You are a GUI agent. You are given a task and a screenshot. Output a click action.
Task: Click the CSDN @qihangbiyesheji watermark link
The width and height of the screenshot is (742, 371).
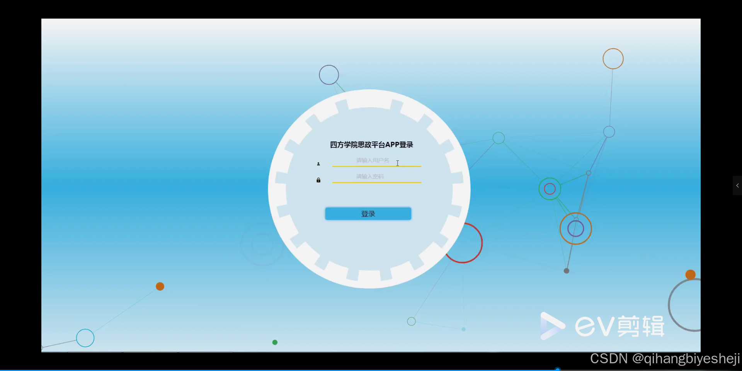(664, 359)
